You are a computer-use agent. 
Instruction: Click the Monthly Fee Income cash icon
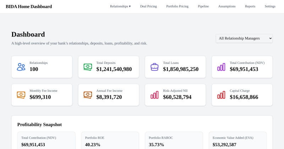click(21, 95)
